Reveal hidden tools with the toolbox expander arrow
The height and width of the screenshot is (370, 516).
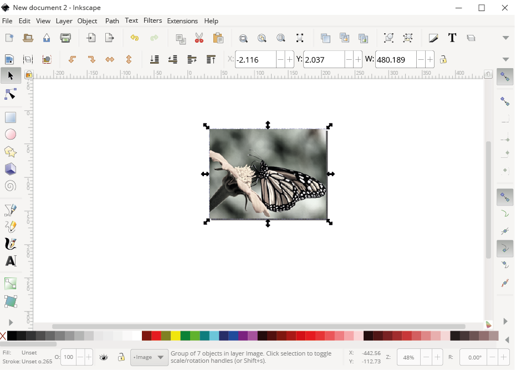click(x=10, y=322)
